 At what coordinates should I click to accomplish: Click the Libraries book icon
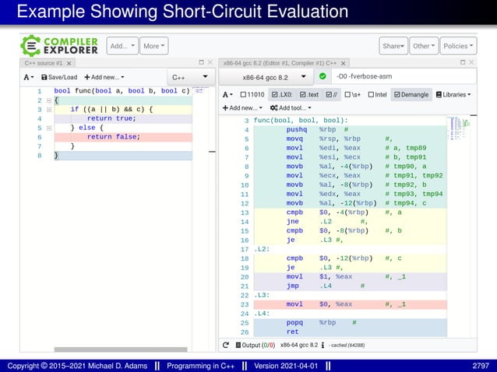coord(439,95)
